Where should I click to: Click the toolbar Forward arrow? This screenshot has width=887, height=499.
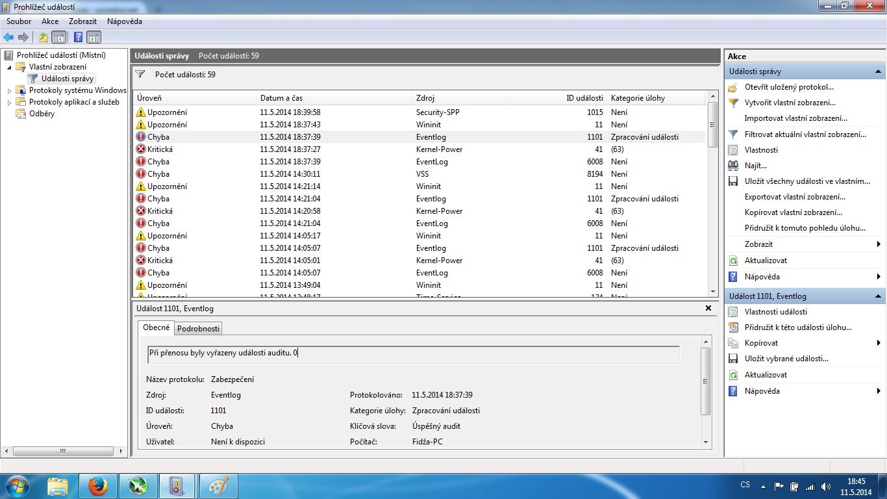23,37
